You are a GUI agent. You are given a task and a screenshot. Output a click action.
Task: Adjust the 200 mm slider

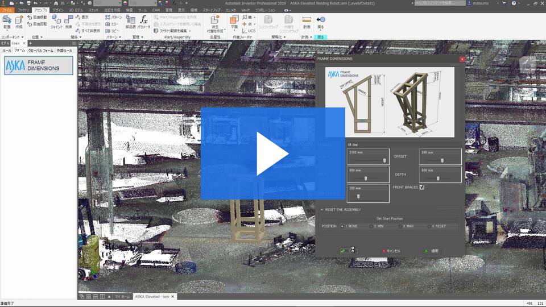358,197
